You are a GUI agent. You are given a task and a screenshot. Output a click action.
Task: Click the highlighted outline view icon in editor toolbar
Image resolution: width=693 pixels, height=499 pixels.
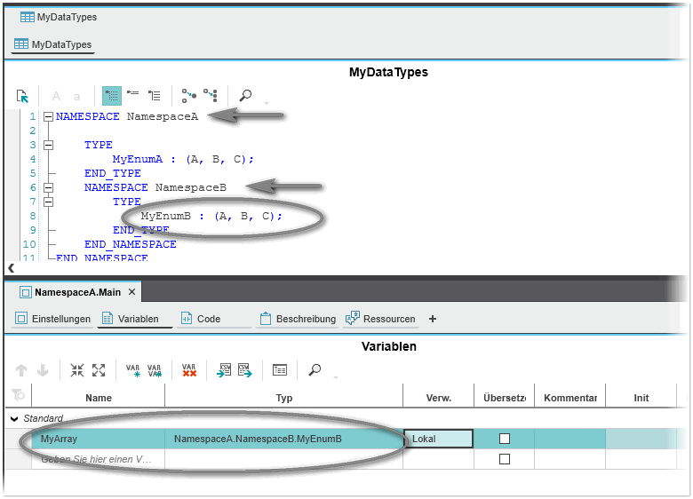pyautogui.click(x=112, y=96)
